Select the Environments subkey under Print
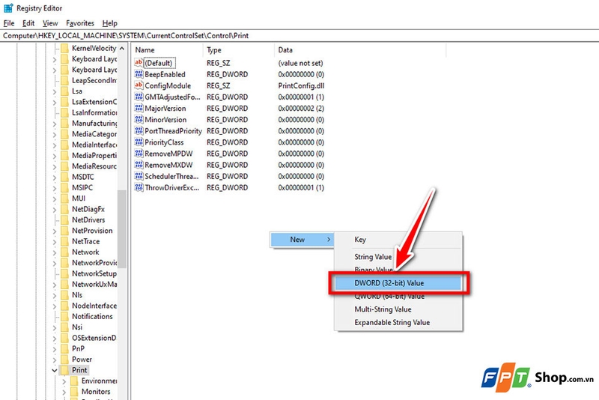This screenshot has height=400, width=599. pyautogui.click(x=99, y=381)
